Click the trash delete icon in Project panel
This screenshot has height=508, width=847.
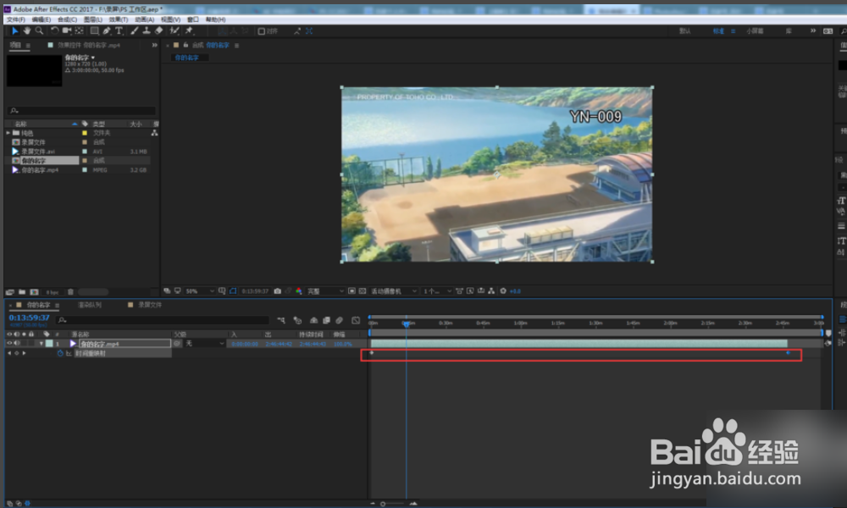70,292
